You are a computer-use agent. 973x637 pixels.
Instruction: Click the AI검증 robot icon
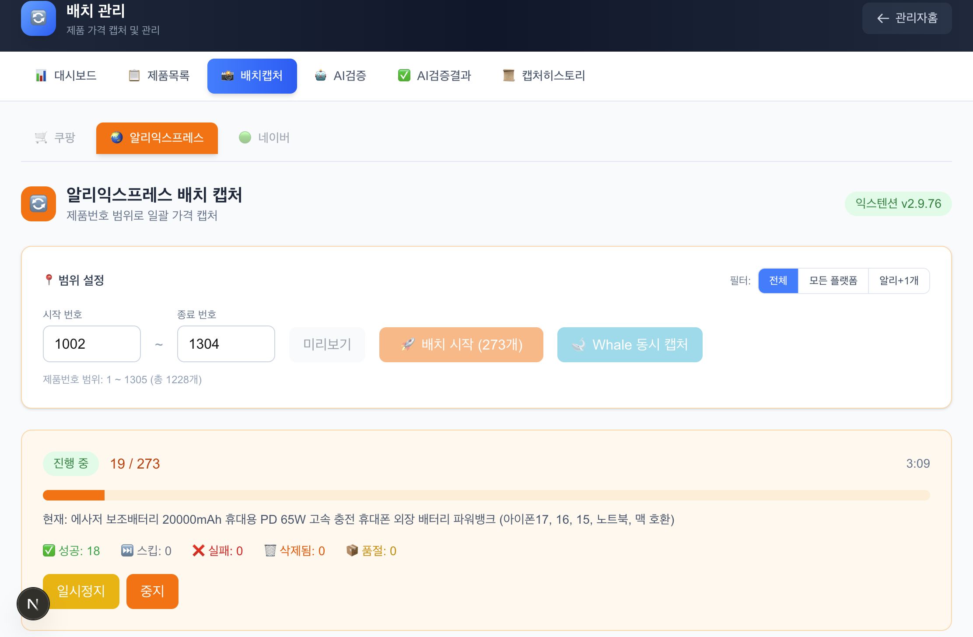click(x=321, y=75)
